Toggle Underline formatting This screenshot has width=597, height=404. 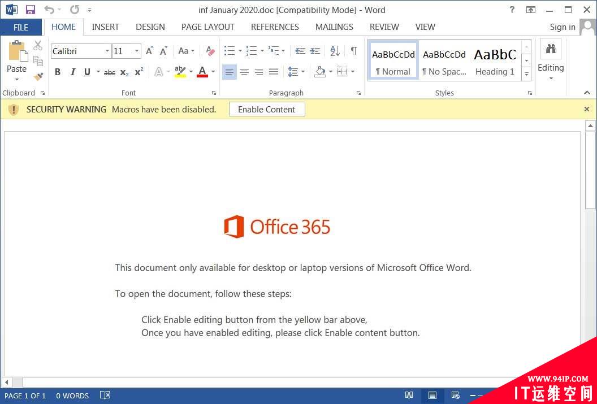click(87, 72)
